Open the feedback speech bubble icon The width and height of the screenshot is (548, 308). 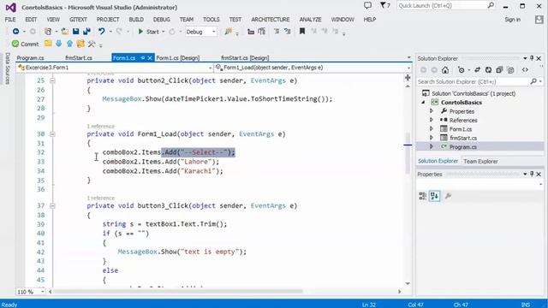[x=367, y=6]
